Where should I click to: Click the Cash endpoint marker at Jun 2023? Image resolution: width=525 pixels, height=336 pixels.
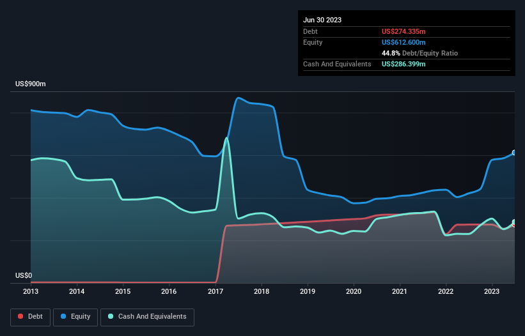514,222
